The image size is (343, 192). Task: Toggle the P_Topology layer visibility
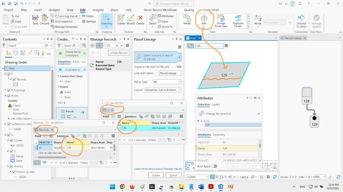tap(9, 90)
